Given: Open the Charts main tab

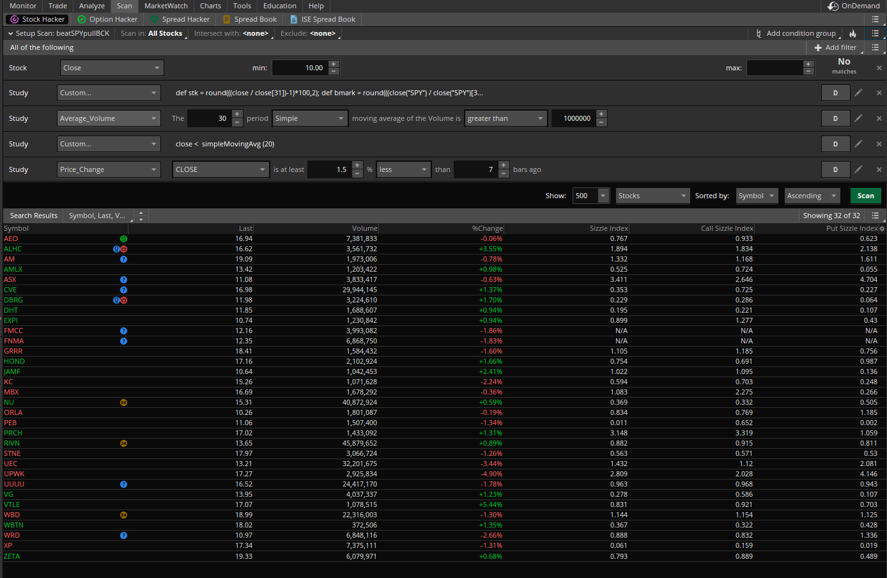Looking at the screenshot, I should [210, 6].
